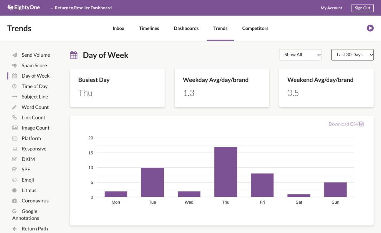Viewport: 381px width, 233px height.
Task: Go to the Competitors tab
Action: point(255,28)
